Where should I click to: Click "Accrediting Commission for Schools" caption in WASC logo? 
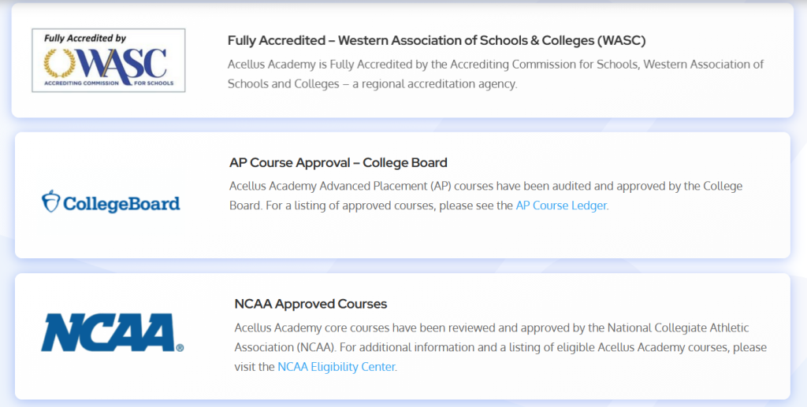109,82
